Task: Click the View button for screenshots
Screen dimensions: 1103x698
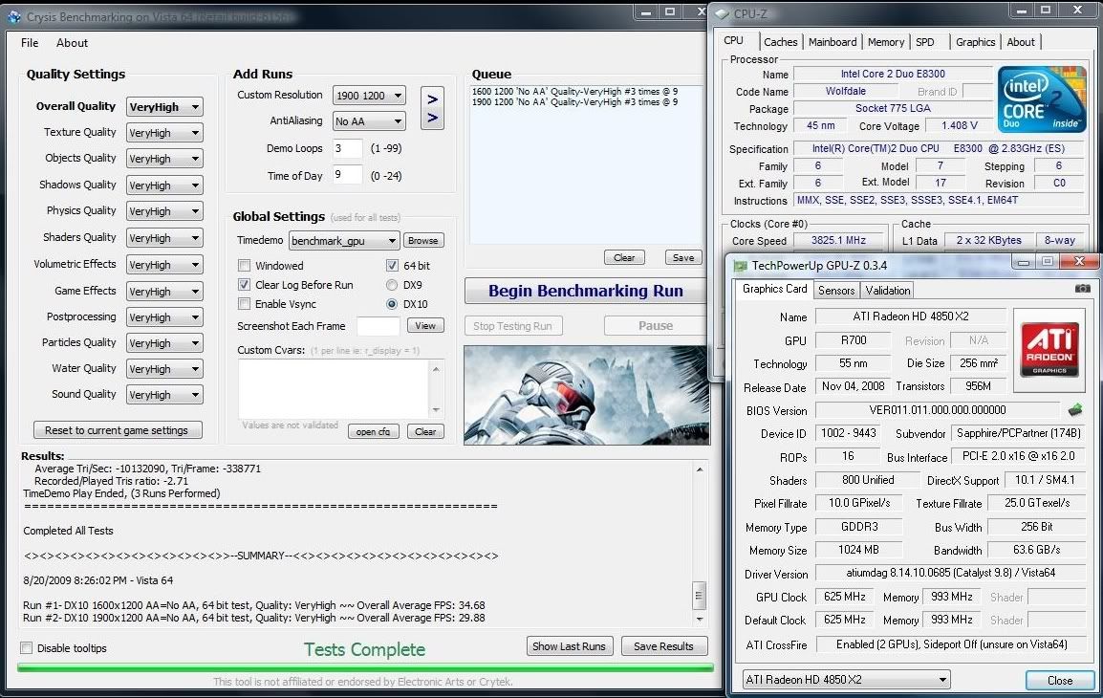Action: point(425,325)
